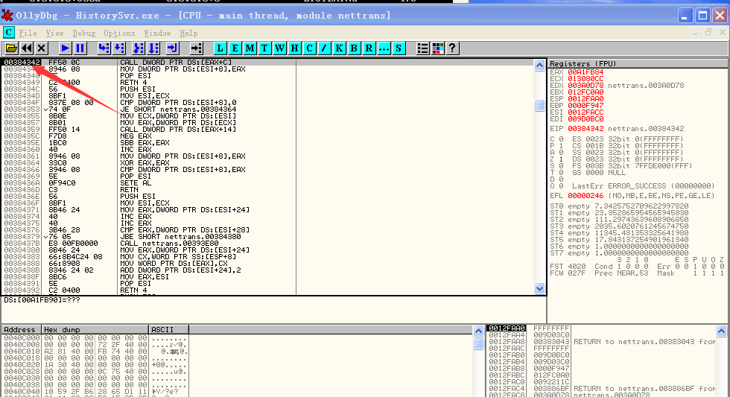Click Execute till return icon
Screen dimensions: 730x397
tap(173, 48)
